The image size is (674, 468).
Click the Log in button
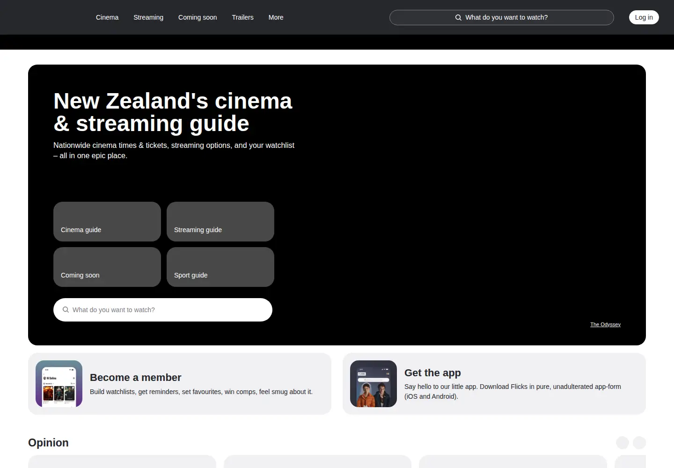tap(644, 17)
